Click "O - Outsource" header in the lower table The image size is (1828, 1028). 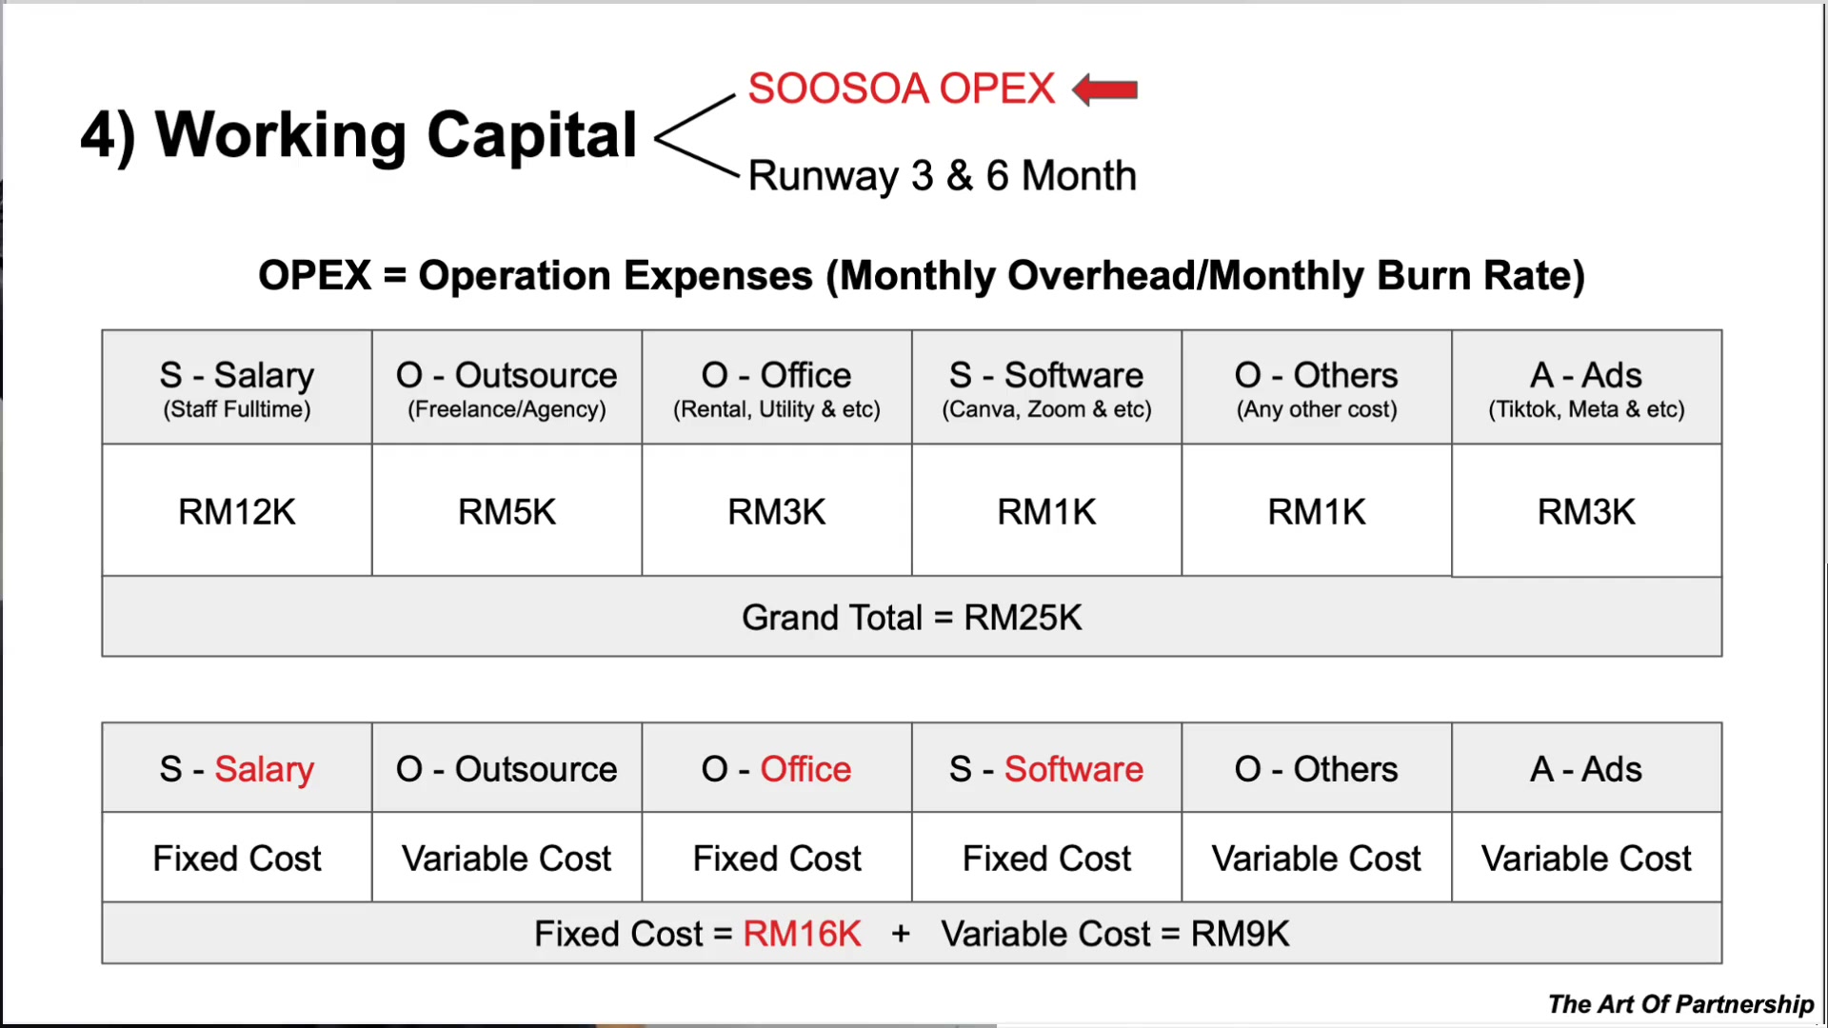[507, 768]
